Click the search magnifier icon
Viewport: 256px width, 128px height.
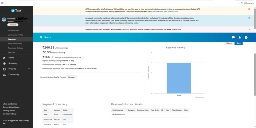[41, 37]
